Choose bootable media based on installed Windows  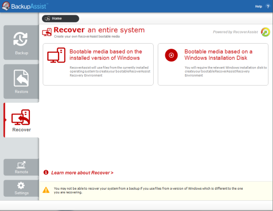coord(98,64)
